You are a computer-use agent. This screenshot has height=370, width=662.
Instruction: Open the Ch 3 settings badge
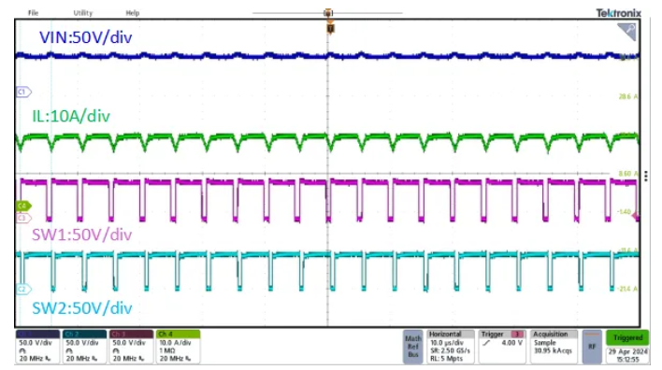click(131, 347)
